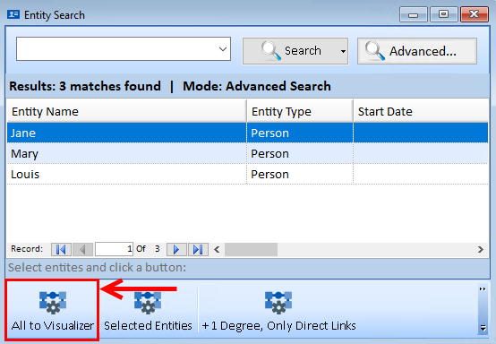Click the horizontal scrollbar right arrow
Screen dimensions: 496x344
coord(481,249)
